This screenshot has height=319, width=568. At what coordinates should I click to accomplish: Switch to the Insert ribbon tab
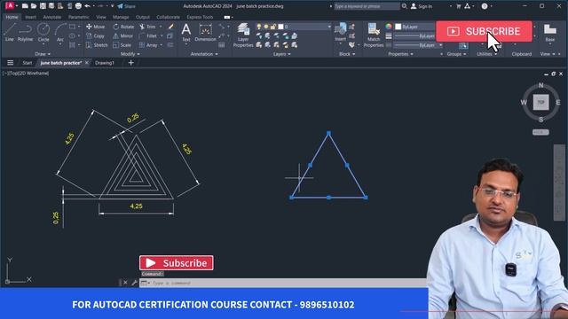pyautogui.click(x=30, y=17)
